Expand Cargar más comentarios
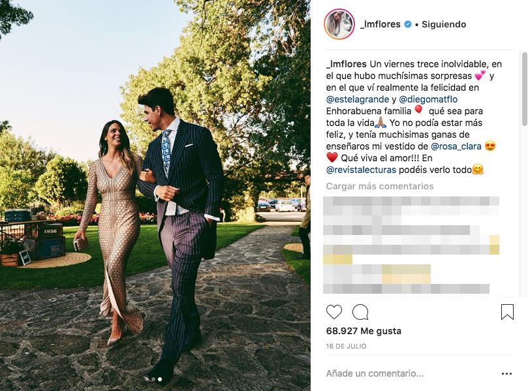 click(379, 186)
